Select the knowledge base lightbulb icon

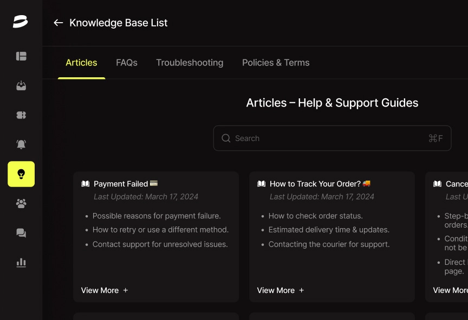[x=21, y=174]
